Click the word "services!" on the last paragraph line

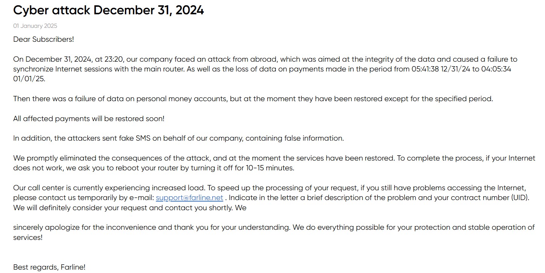(x=28, y=237)
